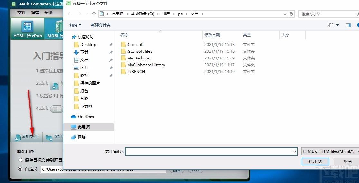Open the 帮助 menu in ePub Converter
The image size is (359, 183).
tap(49, 13)
